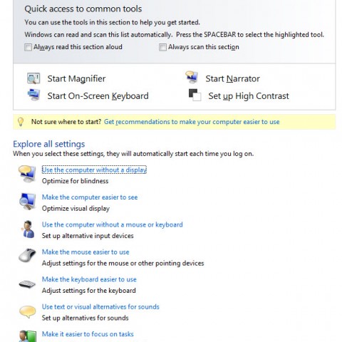Click the Narrator icon

192,77
